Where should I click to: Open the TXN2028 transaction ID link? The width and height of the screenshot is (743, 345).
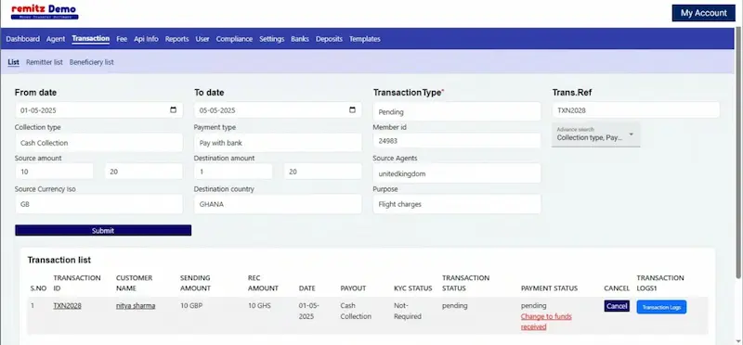[x=67, y=306]
